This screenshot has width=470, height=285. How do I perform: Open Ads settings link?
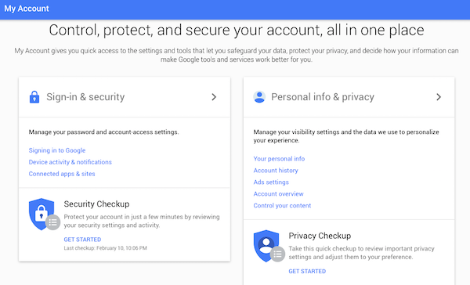pyautogui.click(x=271, y=182)
